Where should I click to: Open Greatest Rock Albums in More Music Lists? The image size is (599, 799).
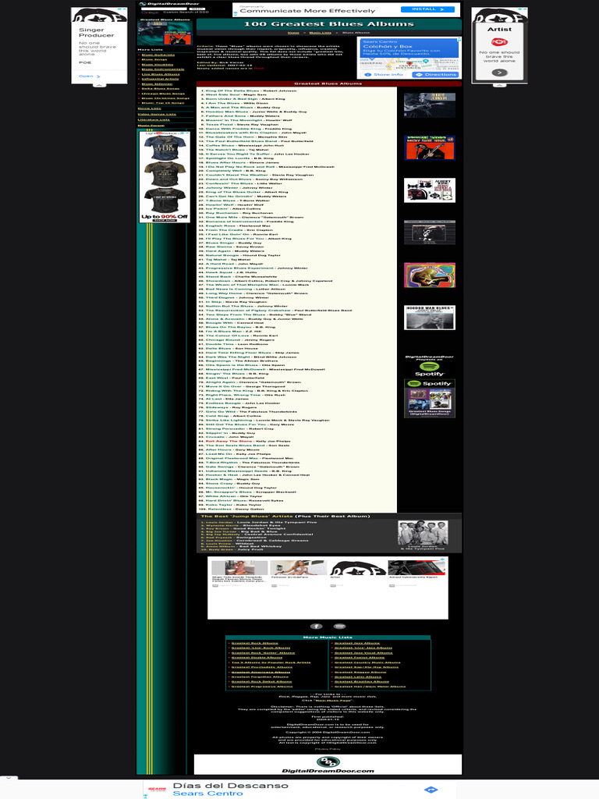(255, 643)
